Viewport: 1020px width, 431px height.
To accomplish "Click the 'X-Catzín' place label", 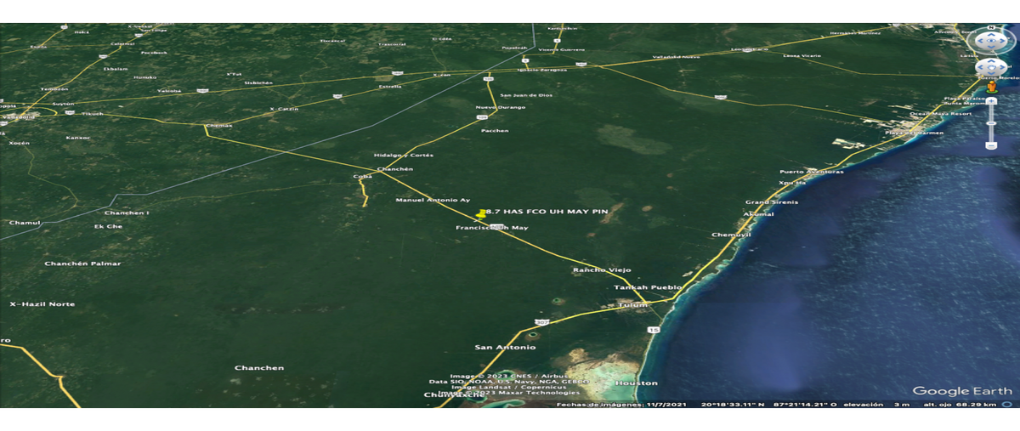I will coord(282,109).
